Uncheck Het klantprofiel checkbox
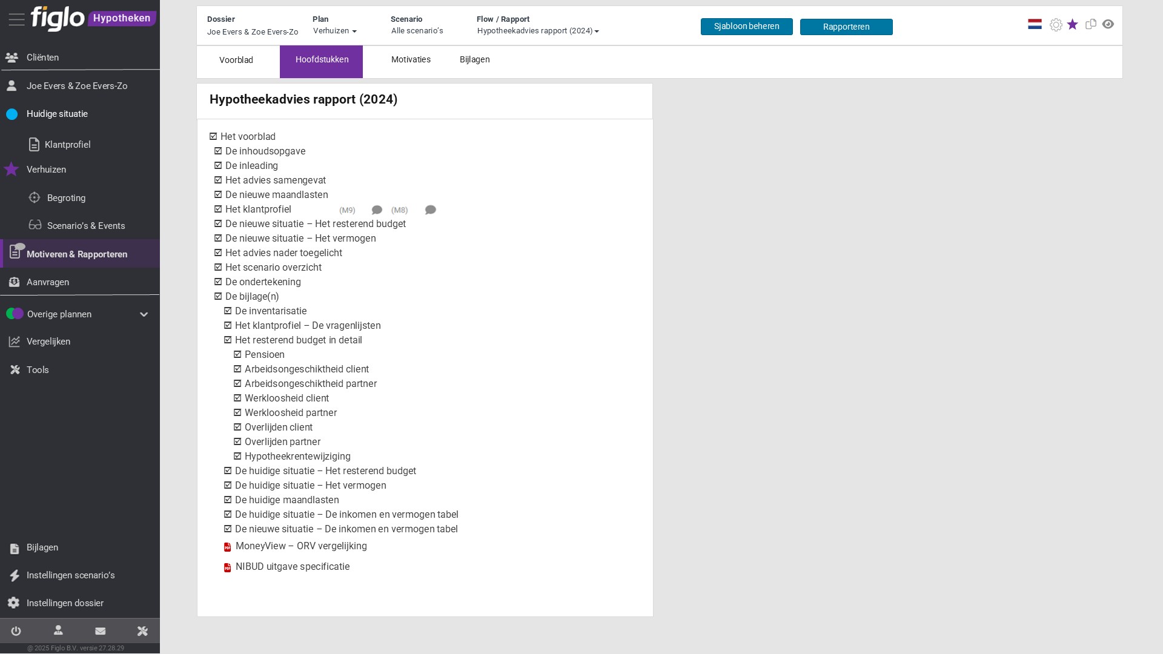The image size is (1163, 654). [x=218, y=209]
